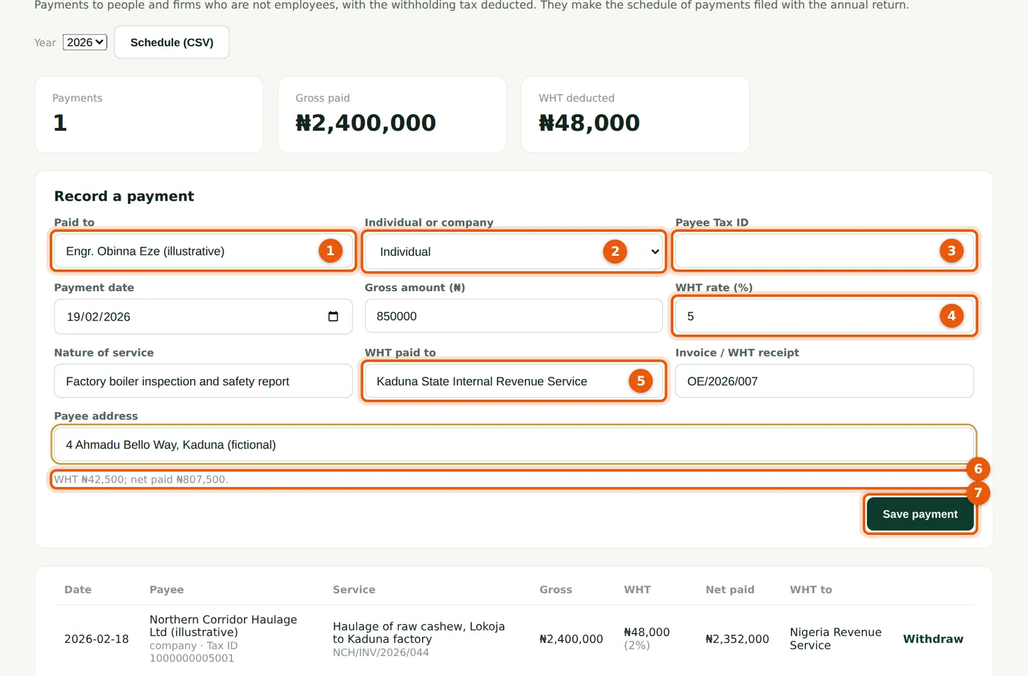Download the Schedule (CSV)
Image resolution: width=1028 pixels, height=676 pixels.
tap(172, 42)
